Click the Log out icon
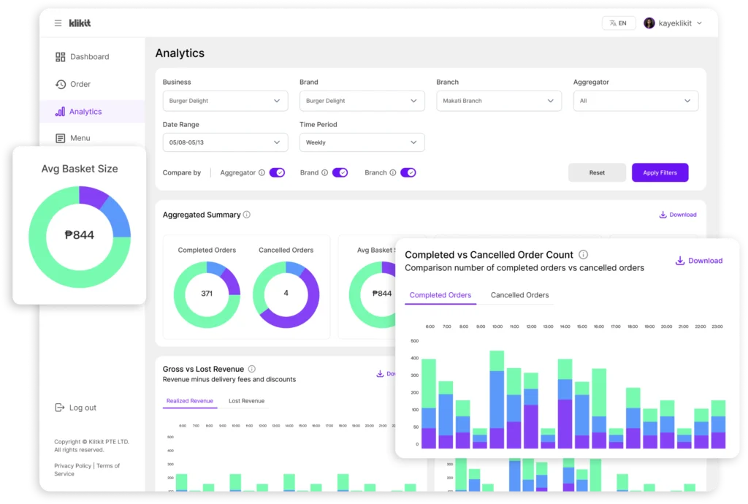Screen dimensions: 748x504 pos(59,407)
